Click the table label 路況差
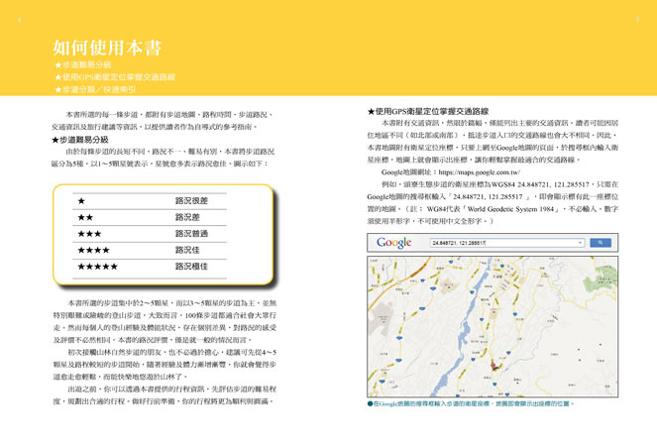This screenshot has height=445, width=657. 187,217
